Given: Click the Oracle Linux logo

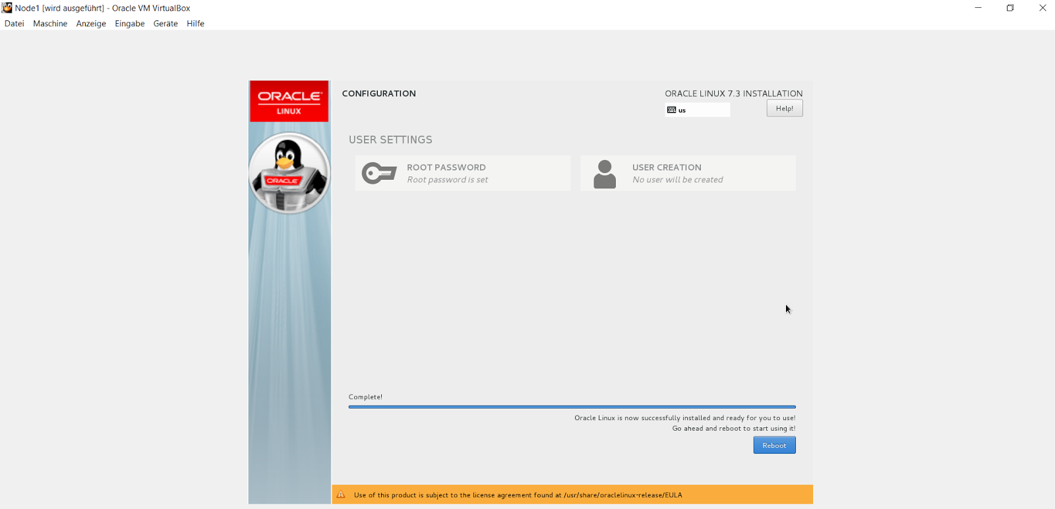Looking at the screenshot, I should tap(289, 101).
